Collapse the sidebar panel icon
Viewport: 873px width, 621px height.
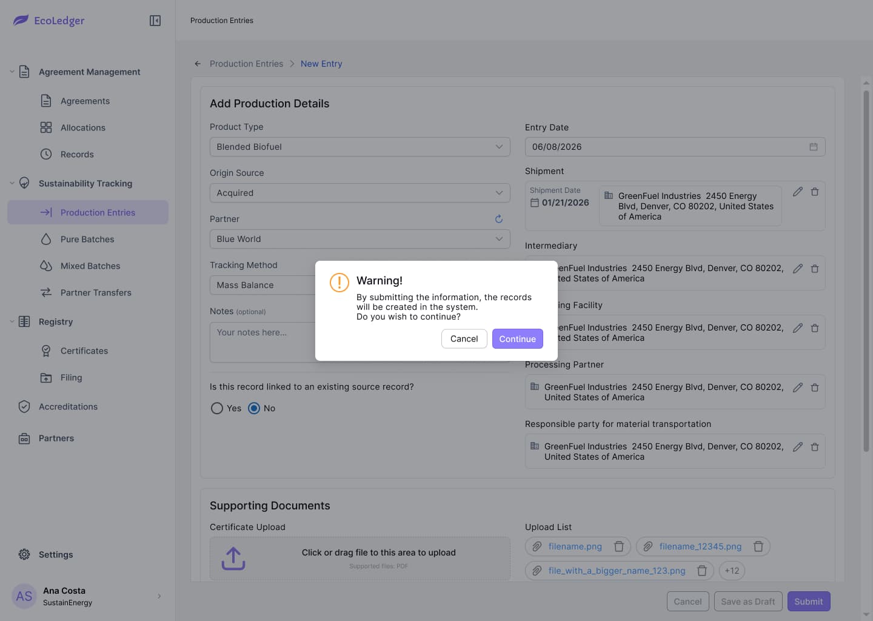click(x=155, y=21)
